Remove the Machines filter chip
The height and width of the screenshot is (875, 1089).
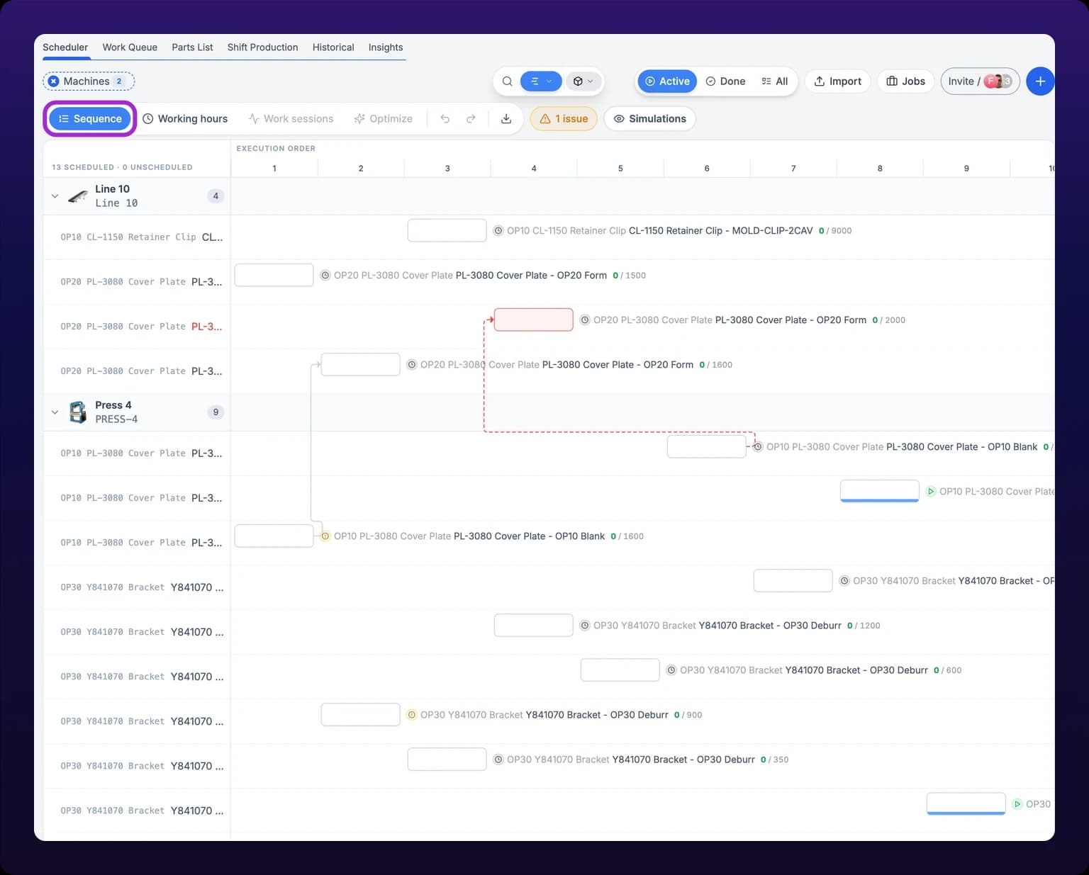coord(54,81)
